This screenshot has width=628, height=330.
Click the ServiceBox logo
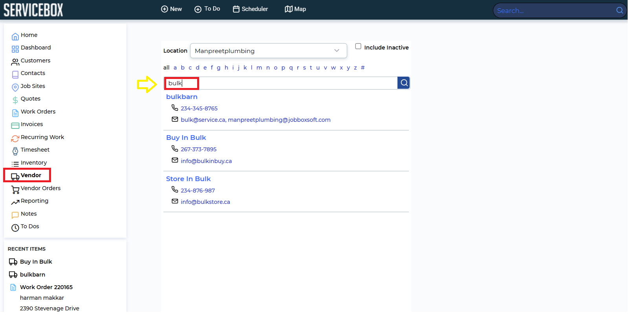pos(33,10)
